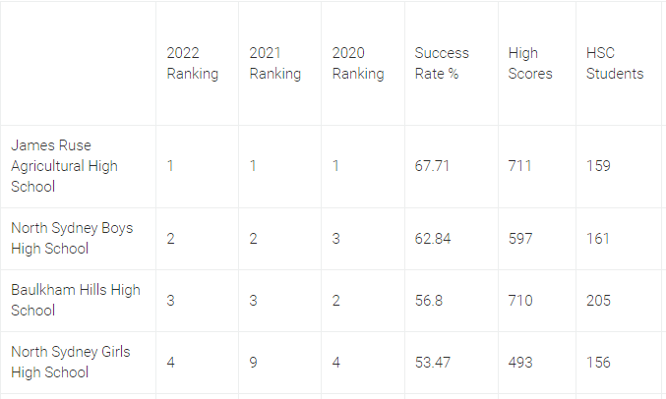The width and height of the screenshot is (666, 399).
Task: Click the 711 high scores cell
Action: (519, 166)
